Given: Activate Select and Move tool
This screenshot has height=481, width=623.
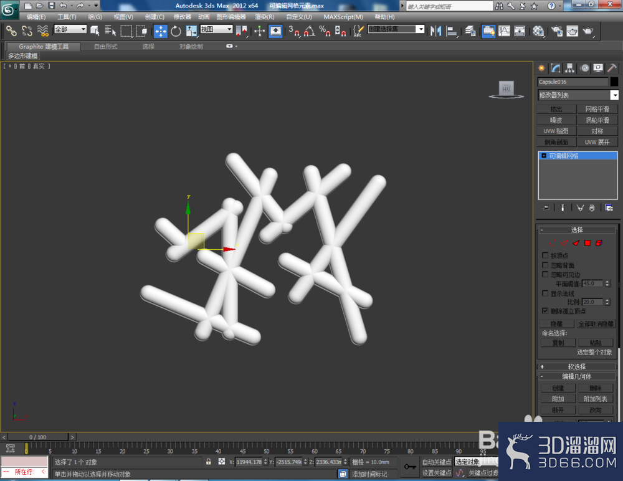Looking at the screenshot, I should tap(161, 31).
